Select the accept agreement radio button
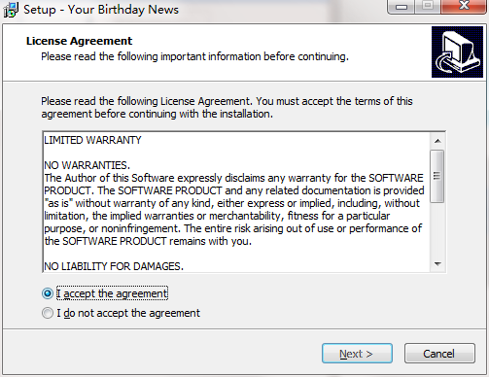 coord(48,293)
